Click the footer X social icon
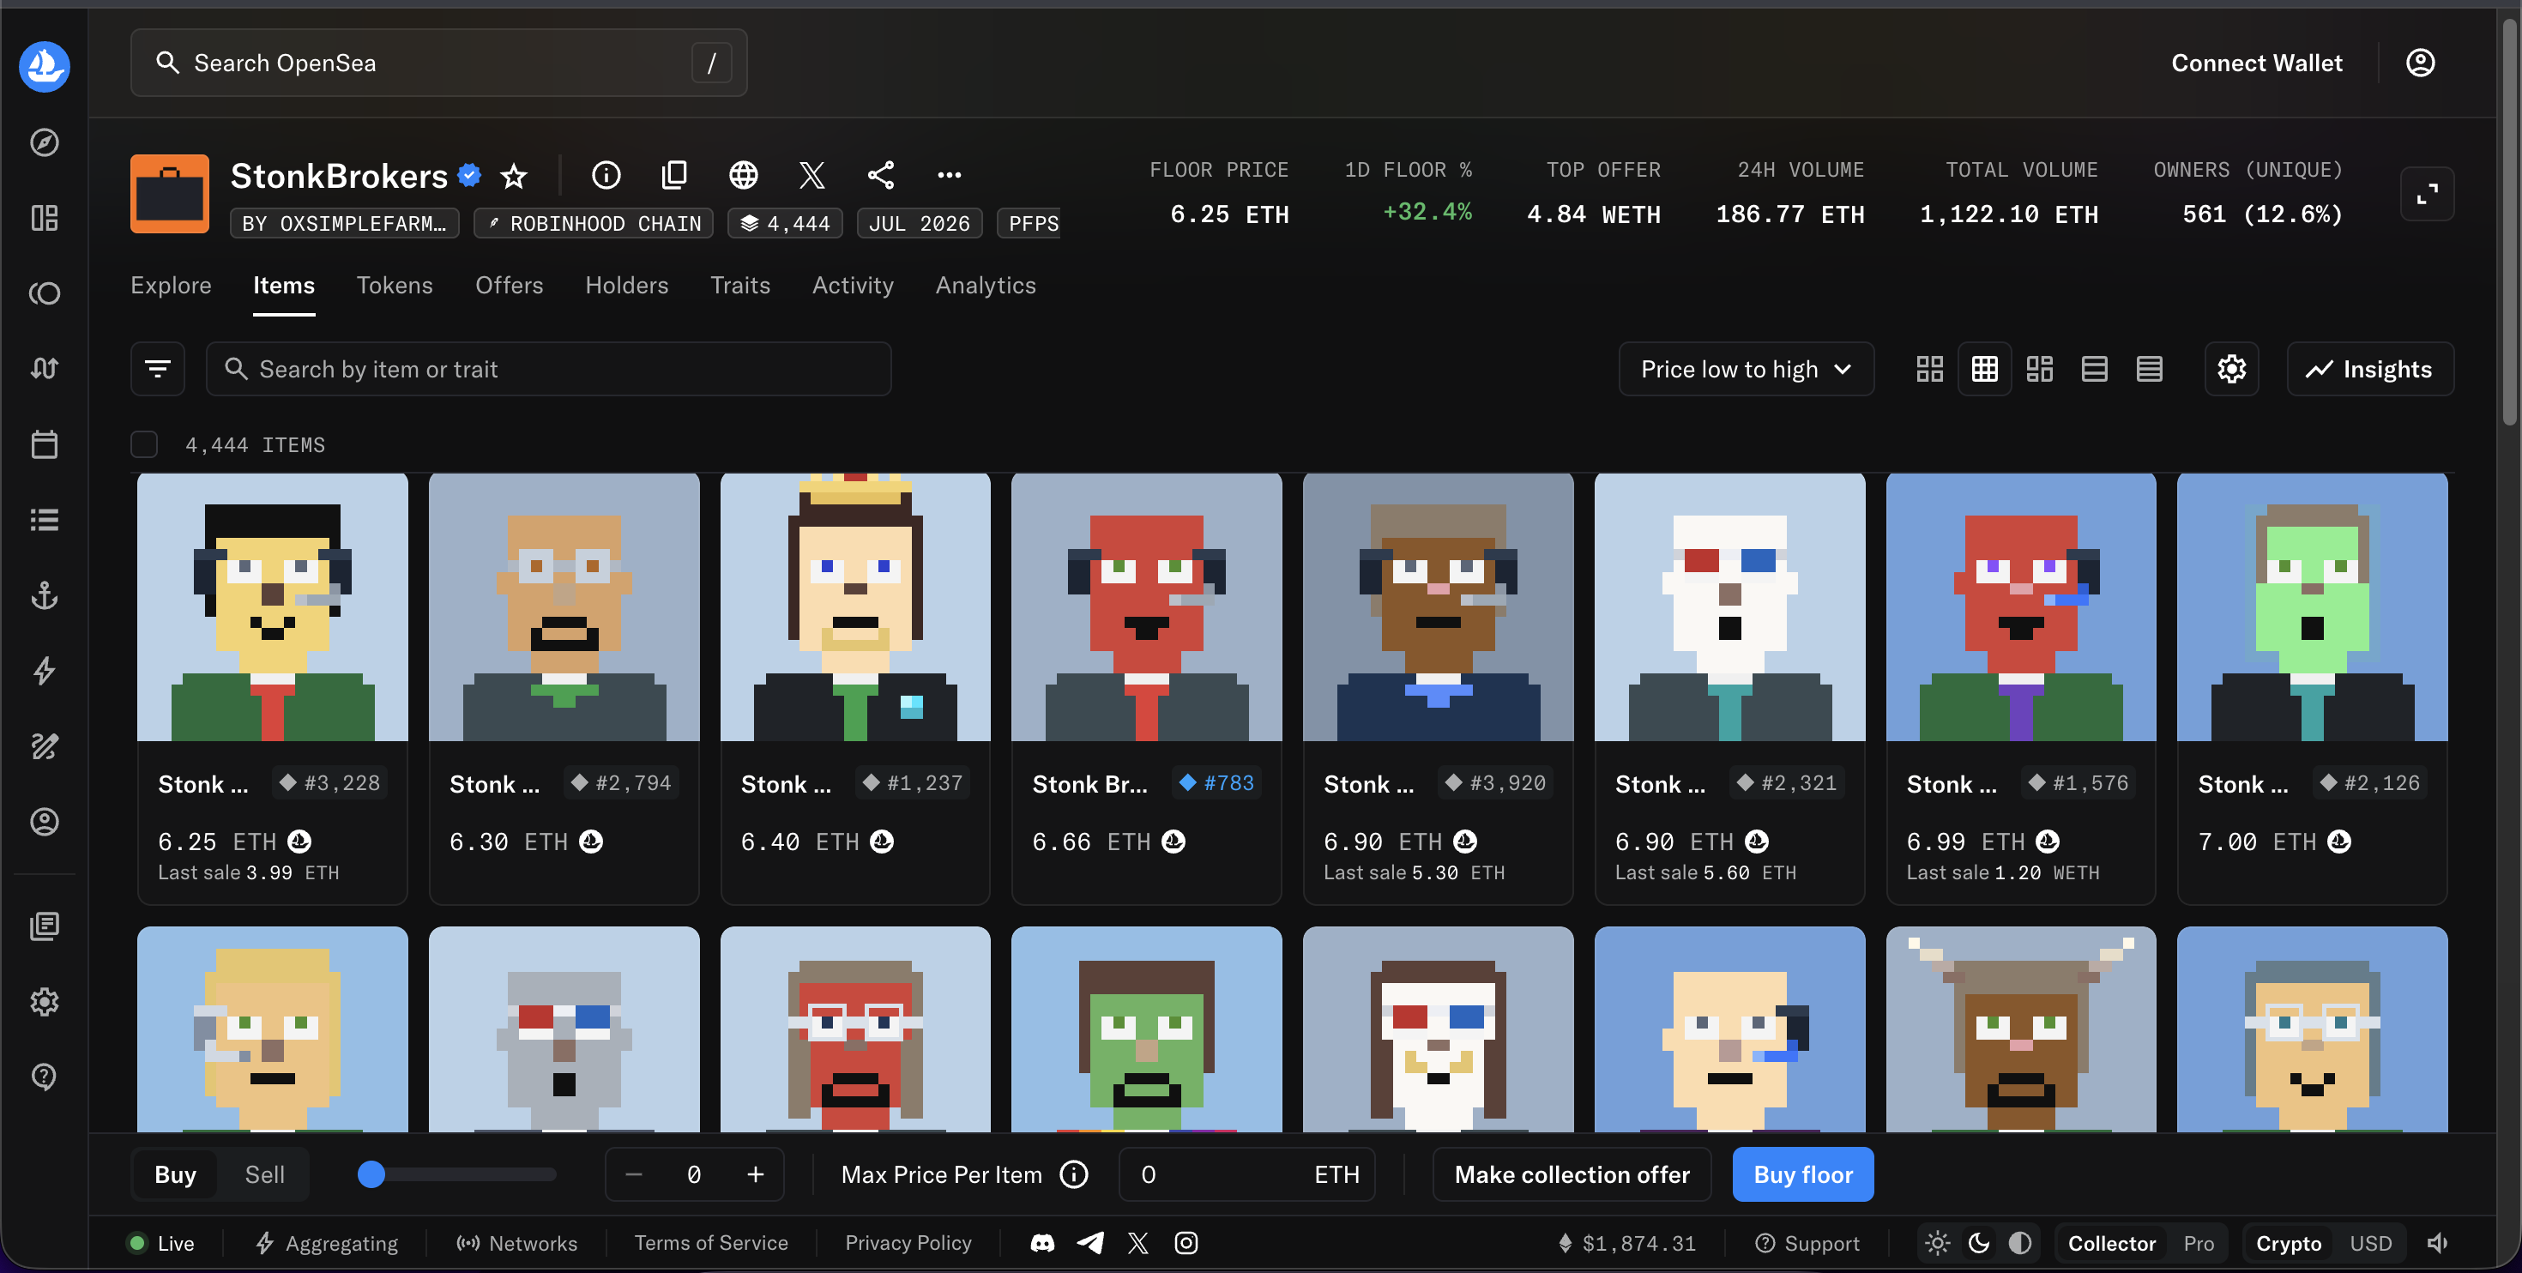Screen dimensions: 2522x1273 [x=1137, y=1244]
